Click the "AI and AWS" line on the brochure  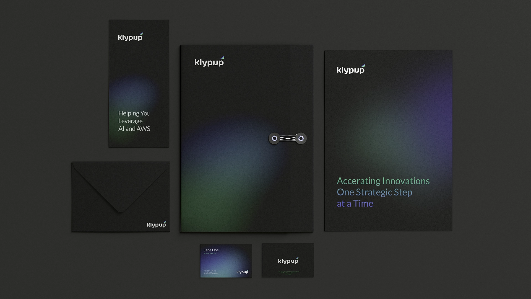[x=134, y=129]
